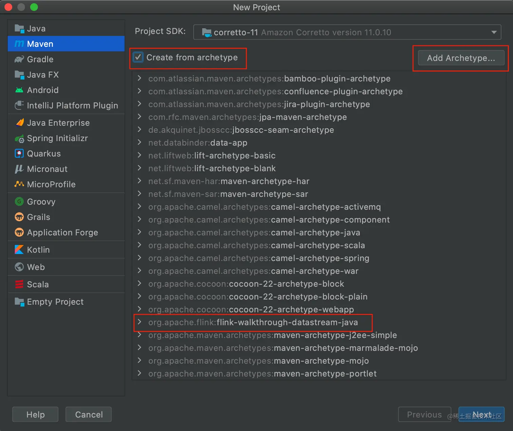513x431 pixels.
Task: Select the Java Enterprise flame icon
Action: 20,123
